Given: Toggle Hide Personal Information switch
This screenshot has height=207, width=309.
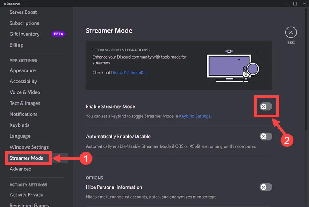Looking at the screenshot, I should (x=266, y=187).
